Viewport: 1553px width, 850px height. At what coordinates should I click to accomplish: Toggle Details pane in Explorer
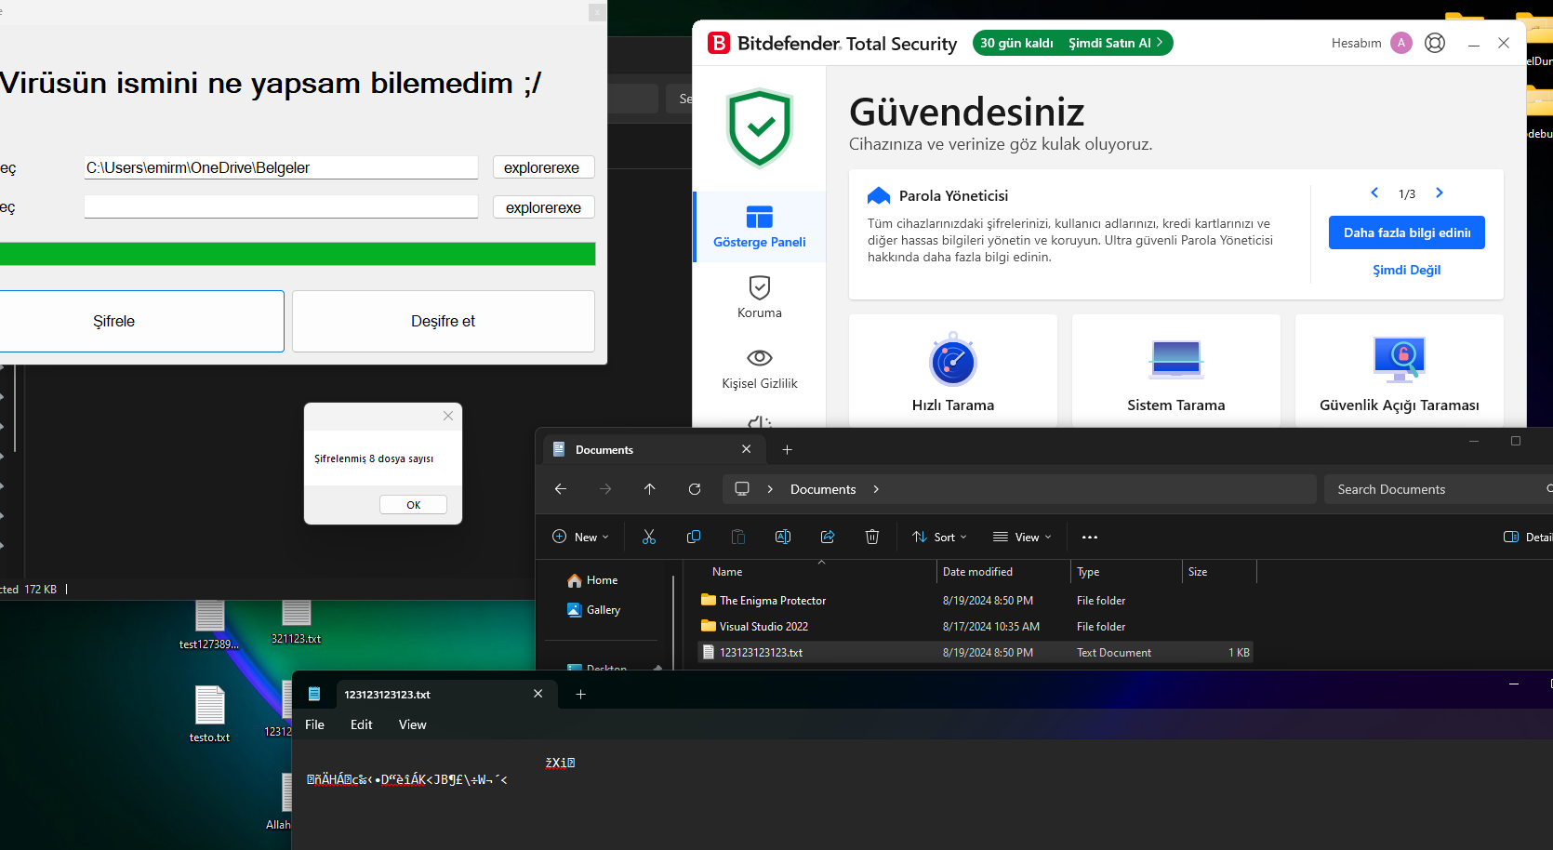click(x=1527, y=537)
